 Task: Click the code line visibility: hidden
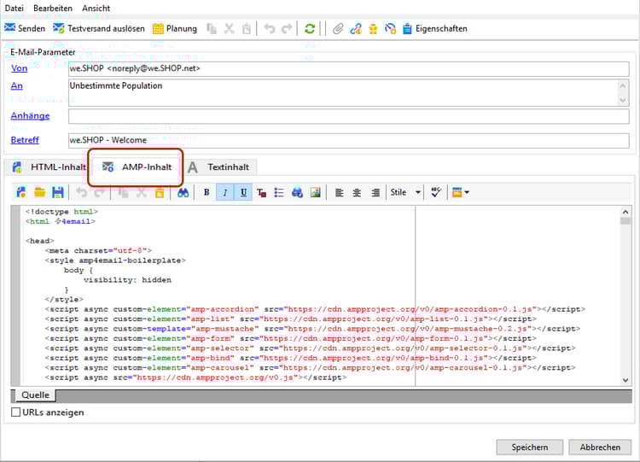(x=127, y=280)
